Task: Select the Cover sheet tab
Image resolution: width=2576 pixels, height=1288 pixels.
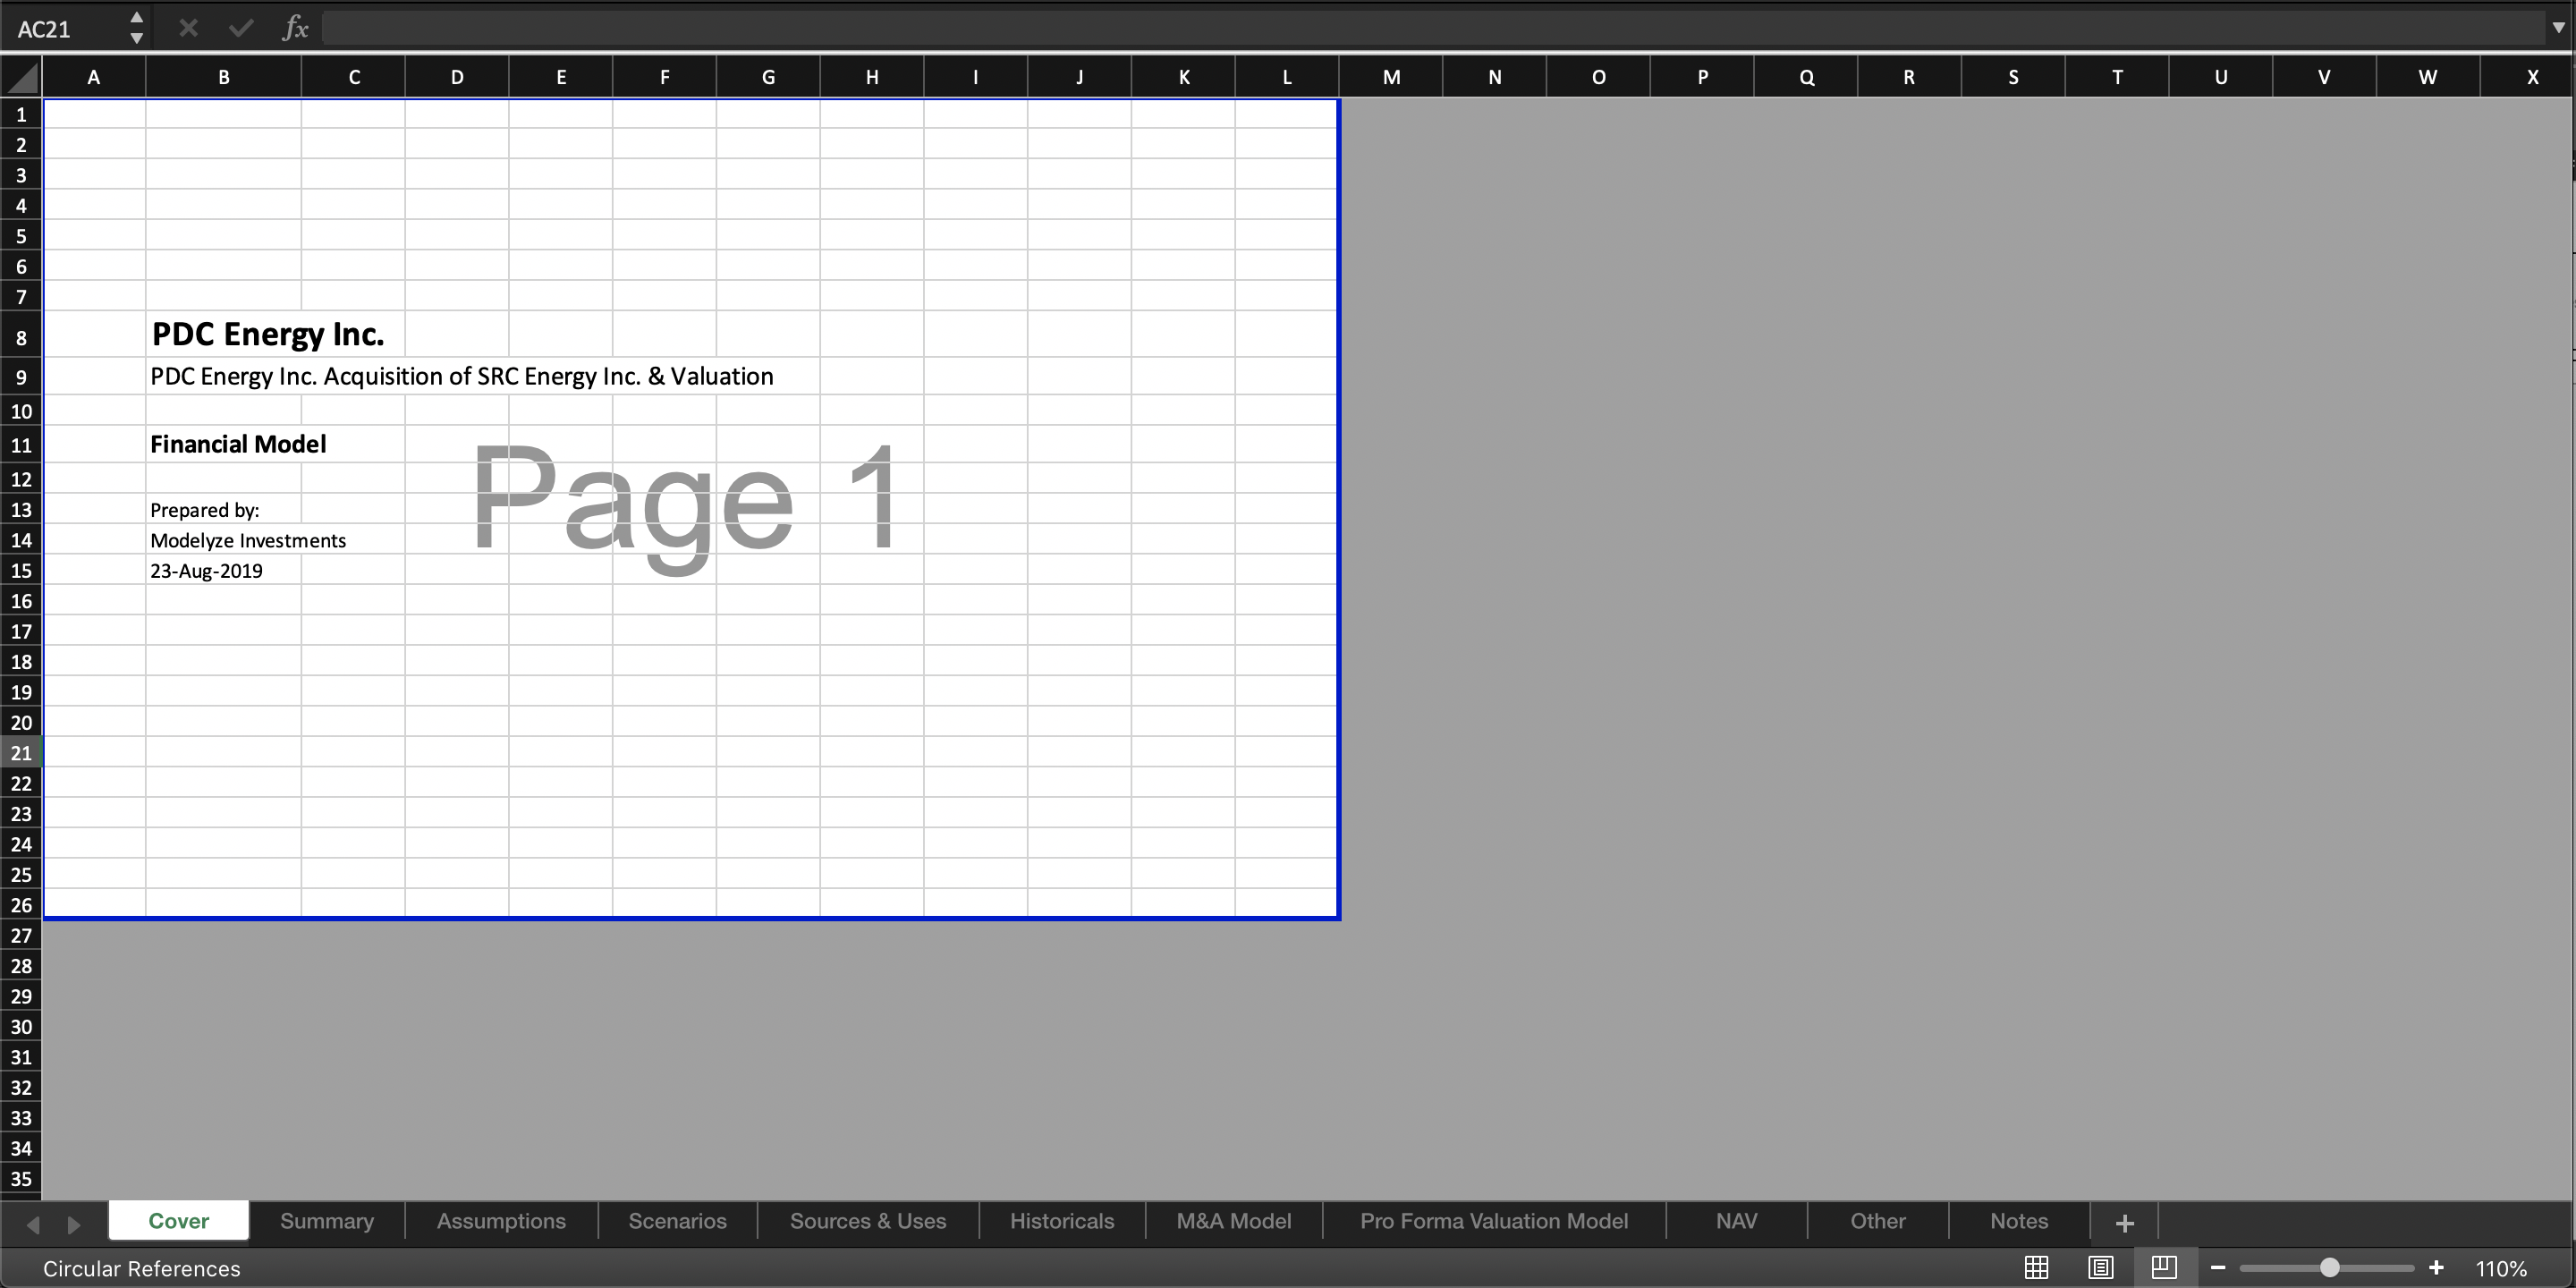Action: click(x=179, y=1221)
